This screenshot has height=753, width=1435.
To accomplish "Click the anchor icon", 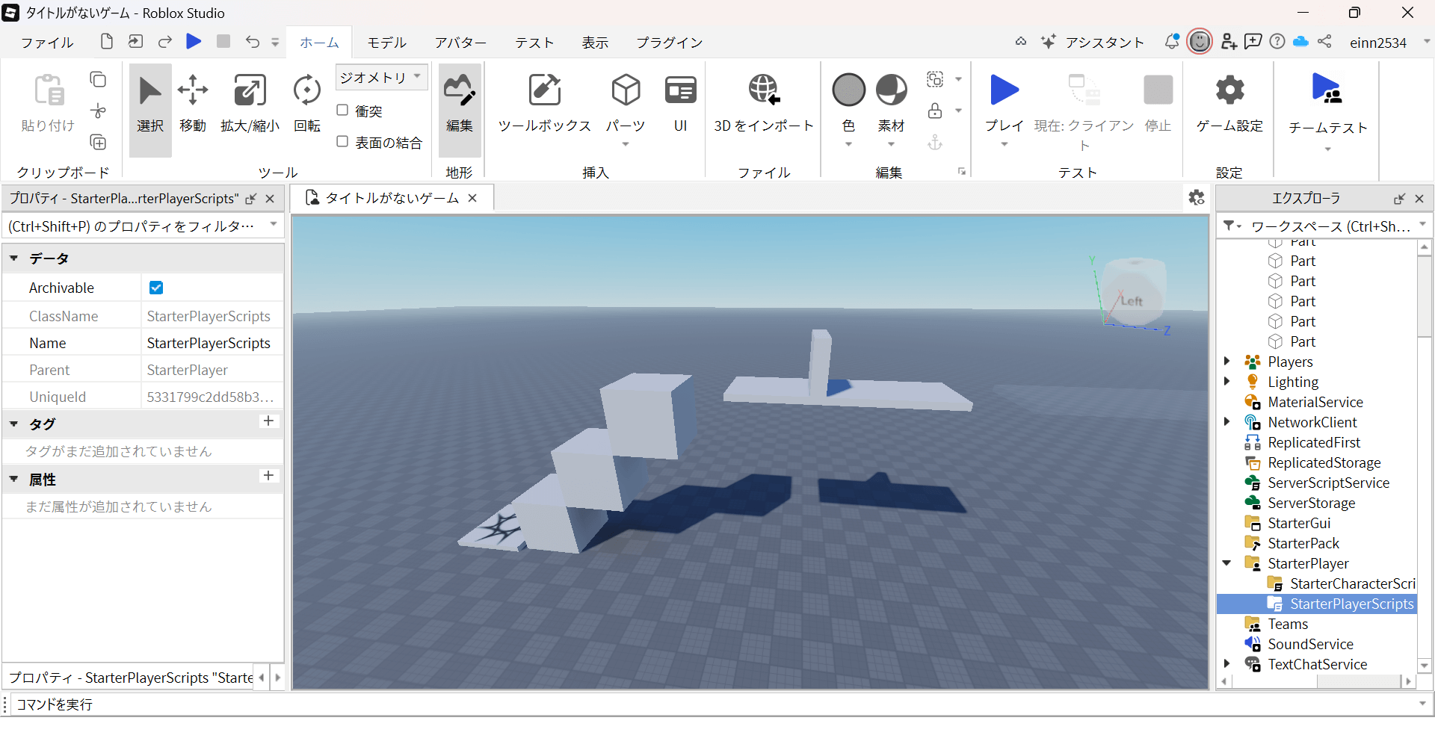I will click(935, 142).
